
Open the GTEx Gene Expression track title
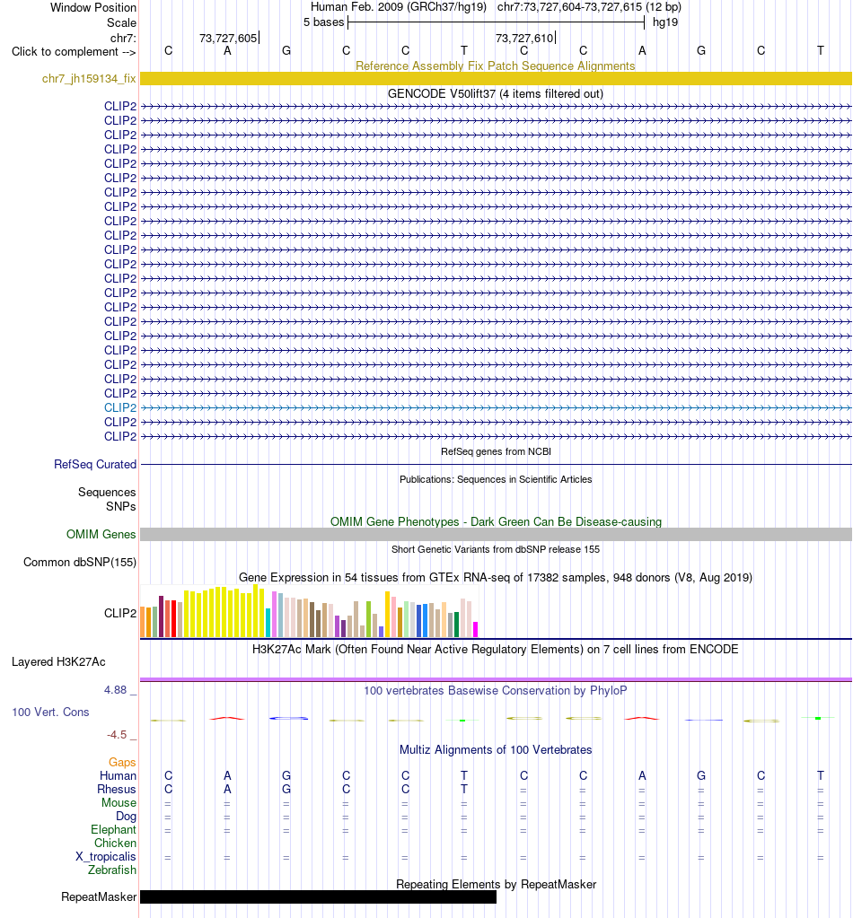tap(495, 577)
